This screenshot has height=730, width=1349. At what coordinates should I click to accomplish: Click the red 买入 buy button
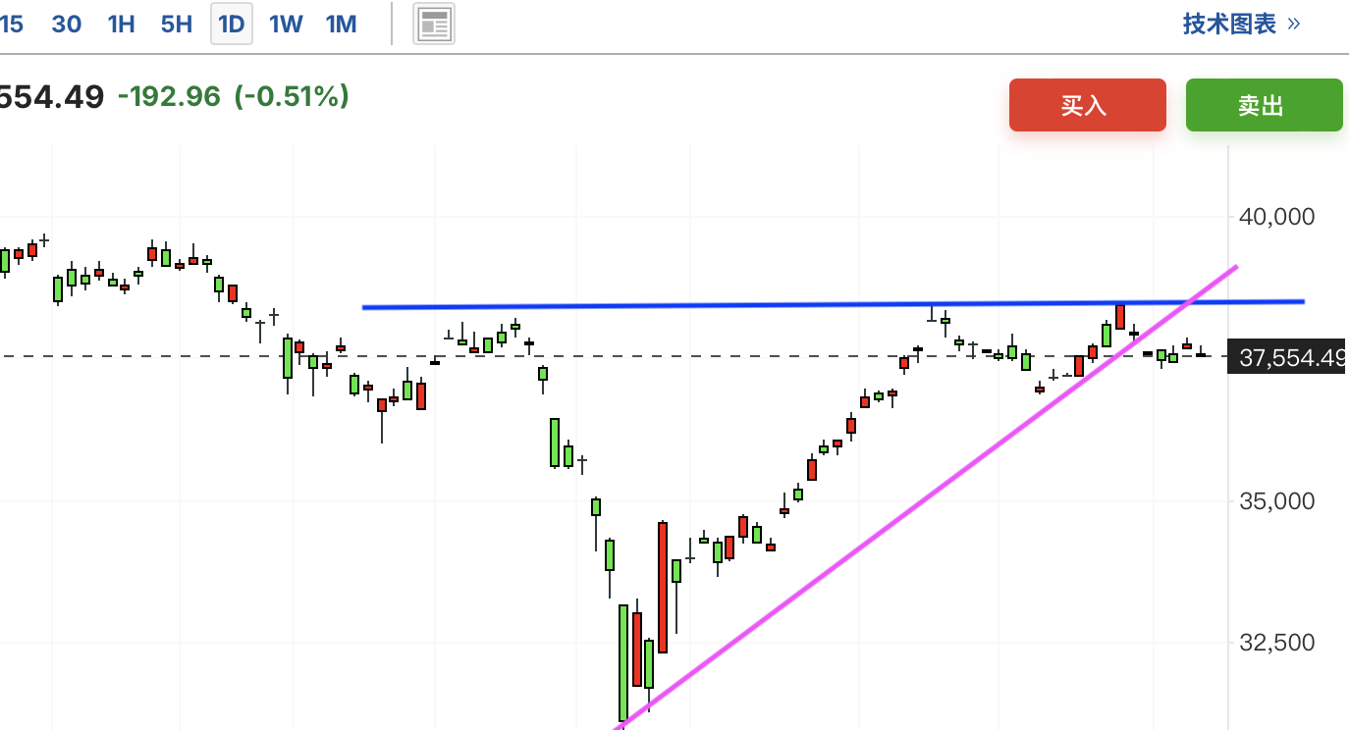1087,105
